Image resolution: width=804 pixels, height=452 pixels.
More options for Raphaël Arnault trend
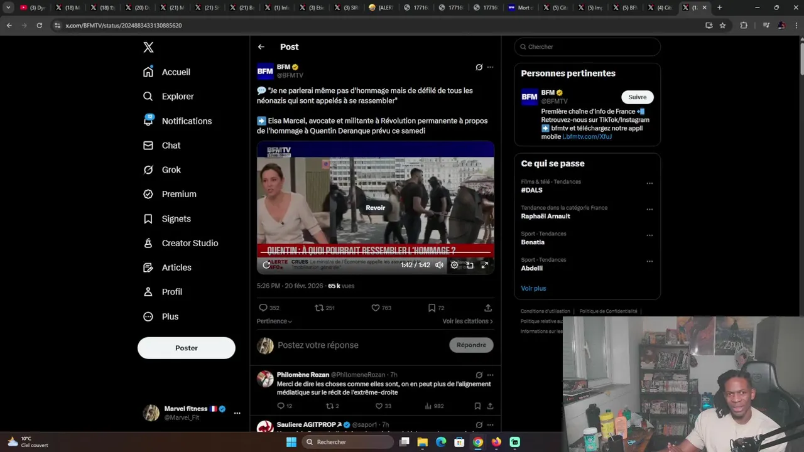tap(649, 209)
